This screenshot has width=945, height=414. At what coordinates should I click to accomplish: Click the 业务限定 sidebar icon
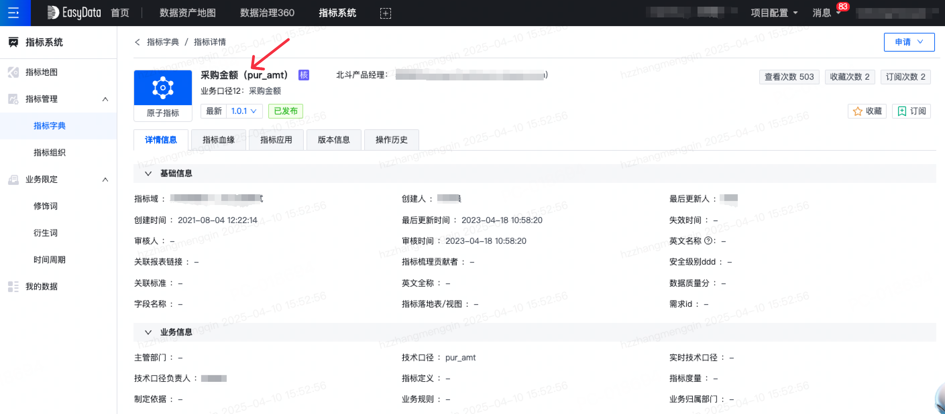tap(13, 180)
